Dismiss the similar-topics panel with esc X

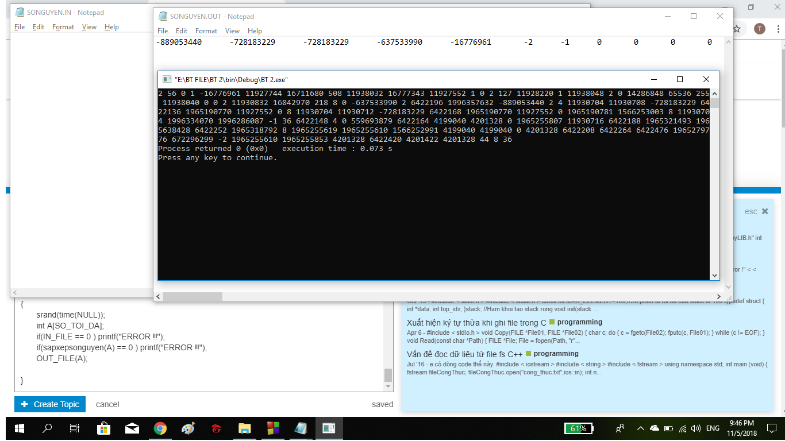point(764,211)
